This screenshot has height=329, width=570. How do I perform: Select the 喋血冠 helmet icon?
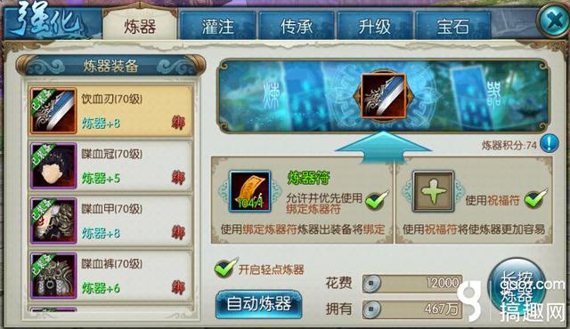pos(53,165)
